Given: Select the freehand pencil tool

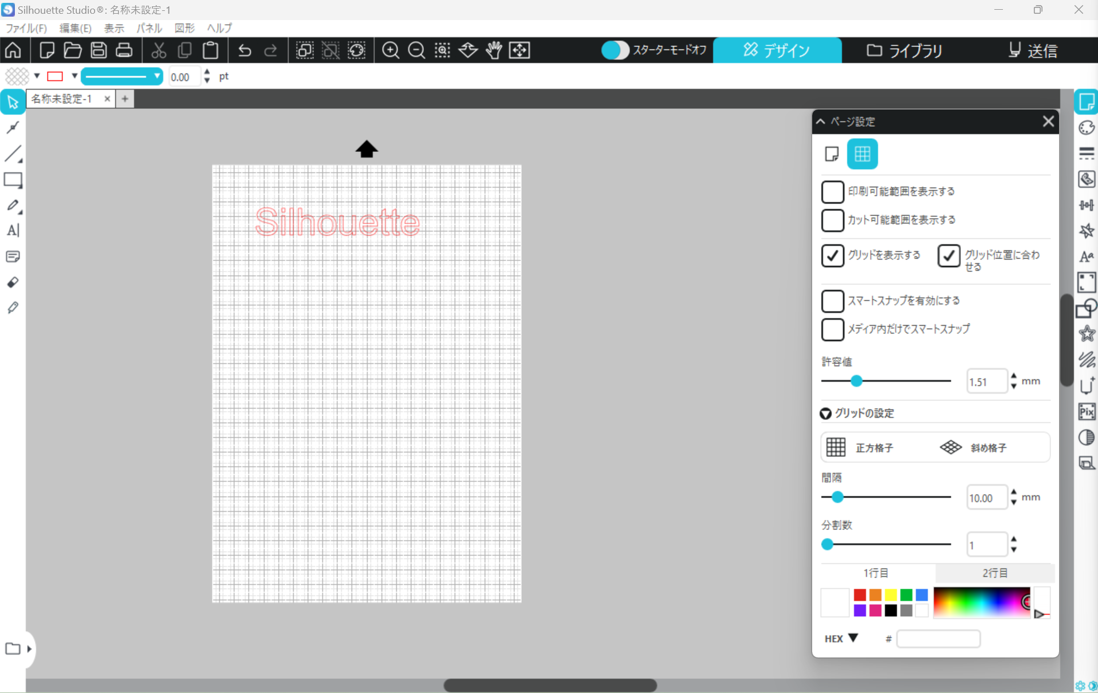Looking at the screenshot, I should point(13,205).
